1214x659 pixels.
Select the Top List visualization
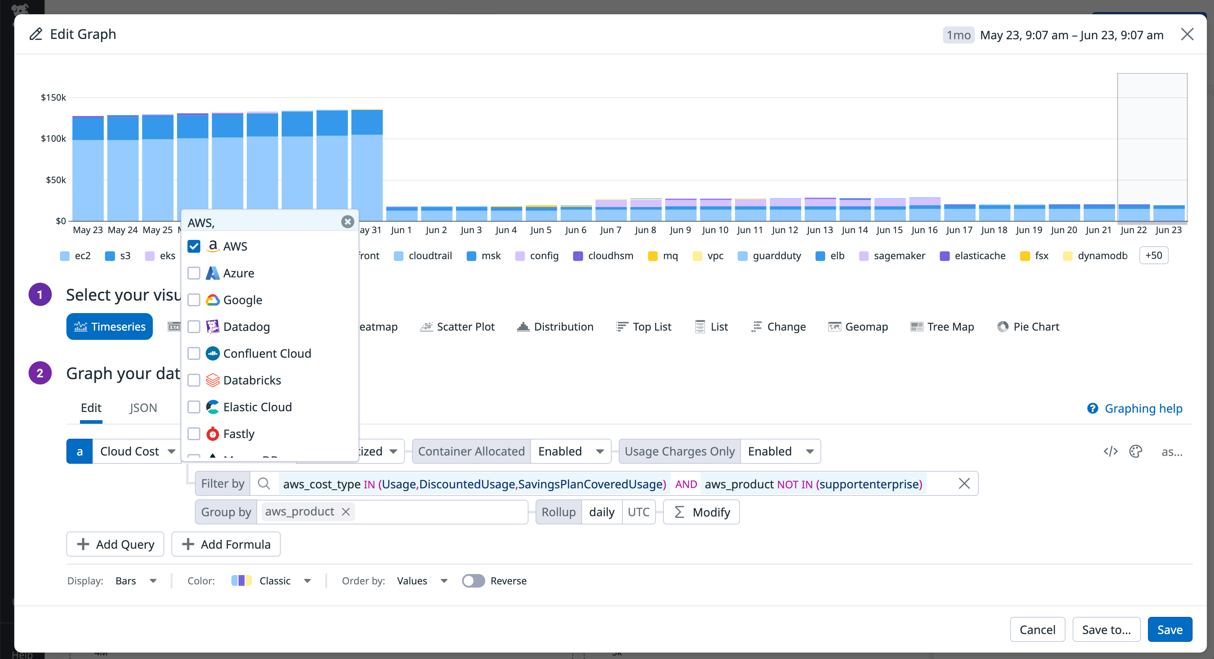[x=644, y=326]
